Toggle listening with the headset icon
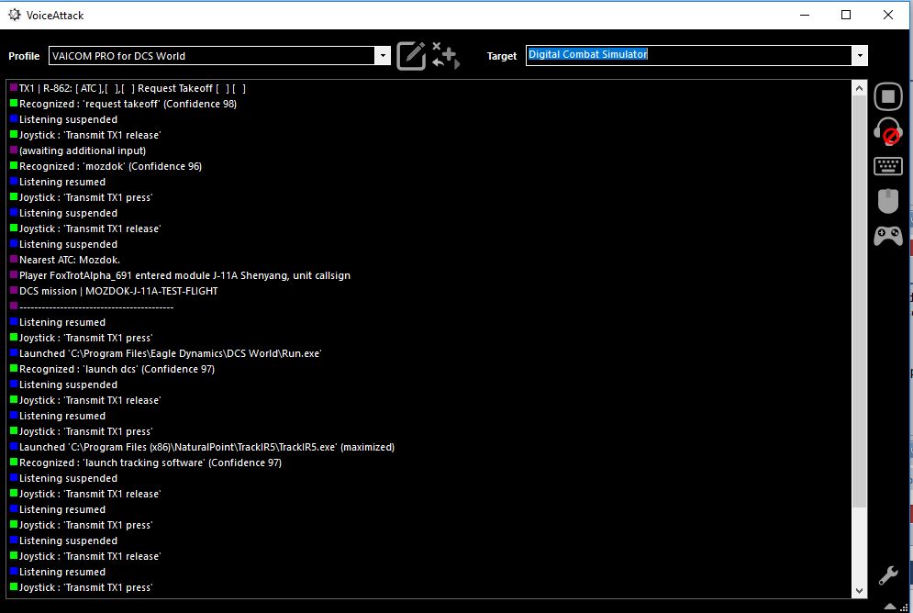 (888, 131)
